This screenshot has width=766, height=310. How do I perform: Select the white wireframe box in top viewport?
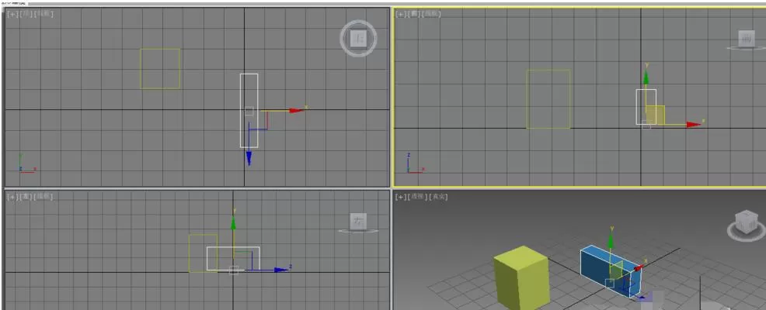coord(249,111)
